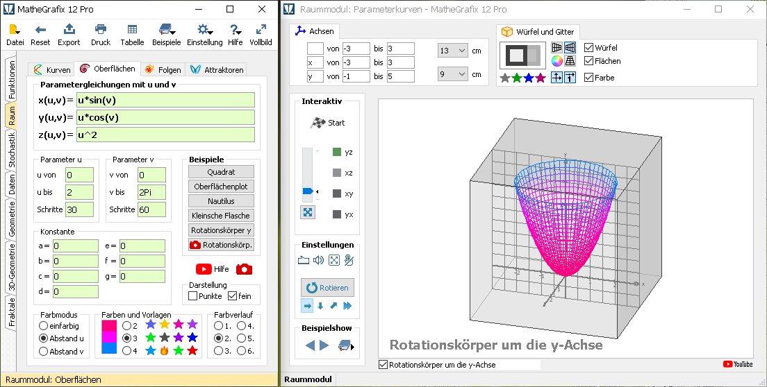Open the Einstellung gear dropdown
The image size is (767, 387).
204,35
